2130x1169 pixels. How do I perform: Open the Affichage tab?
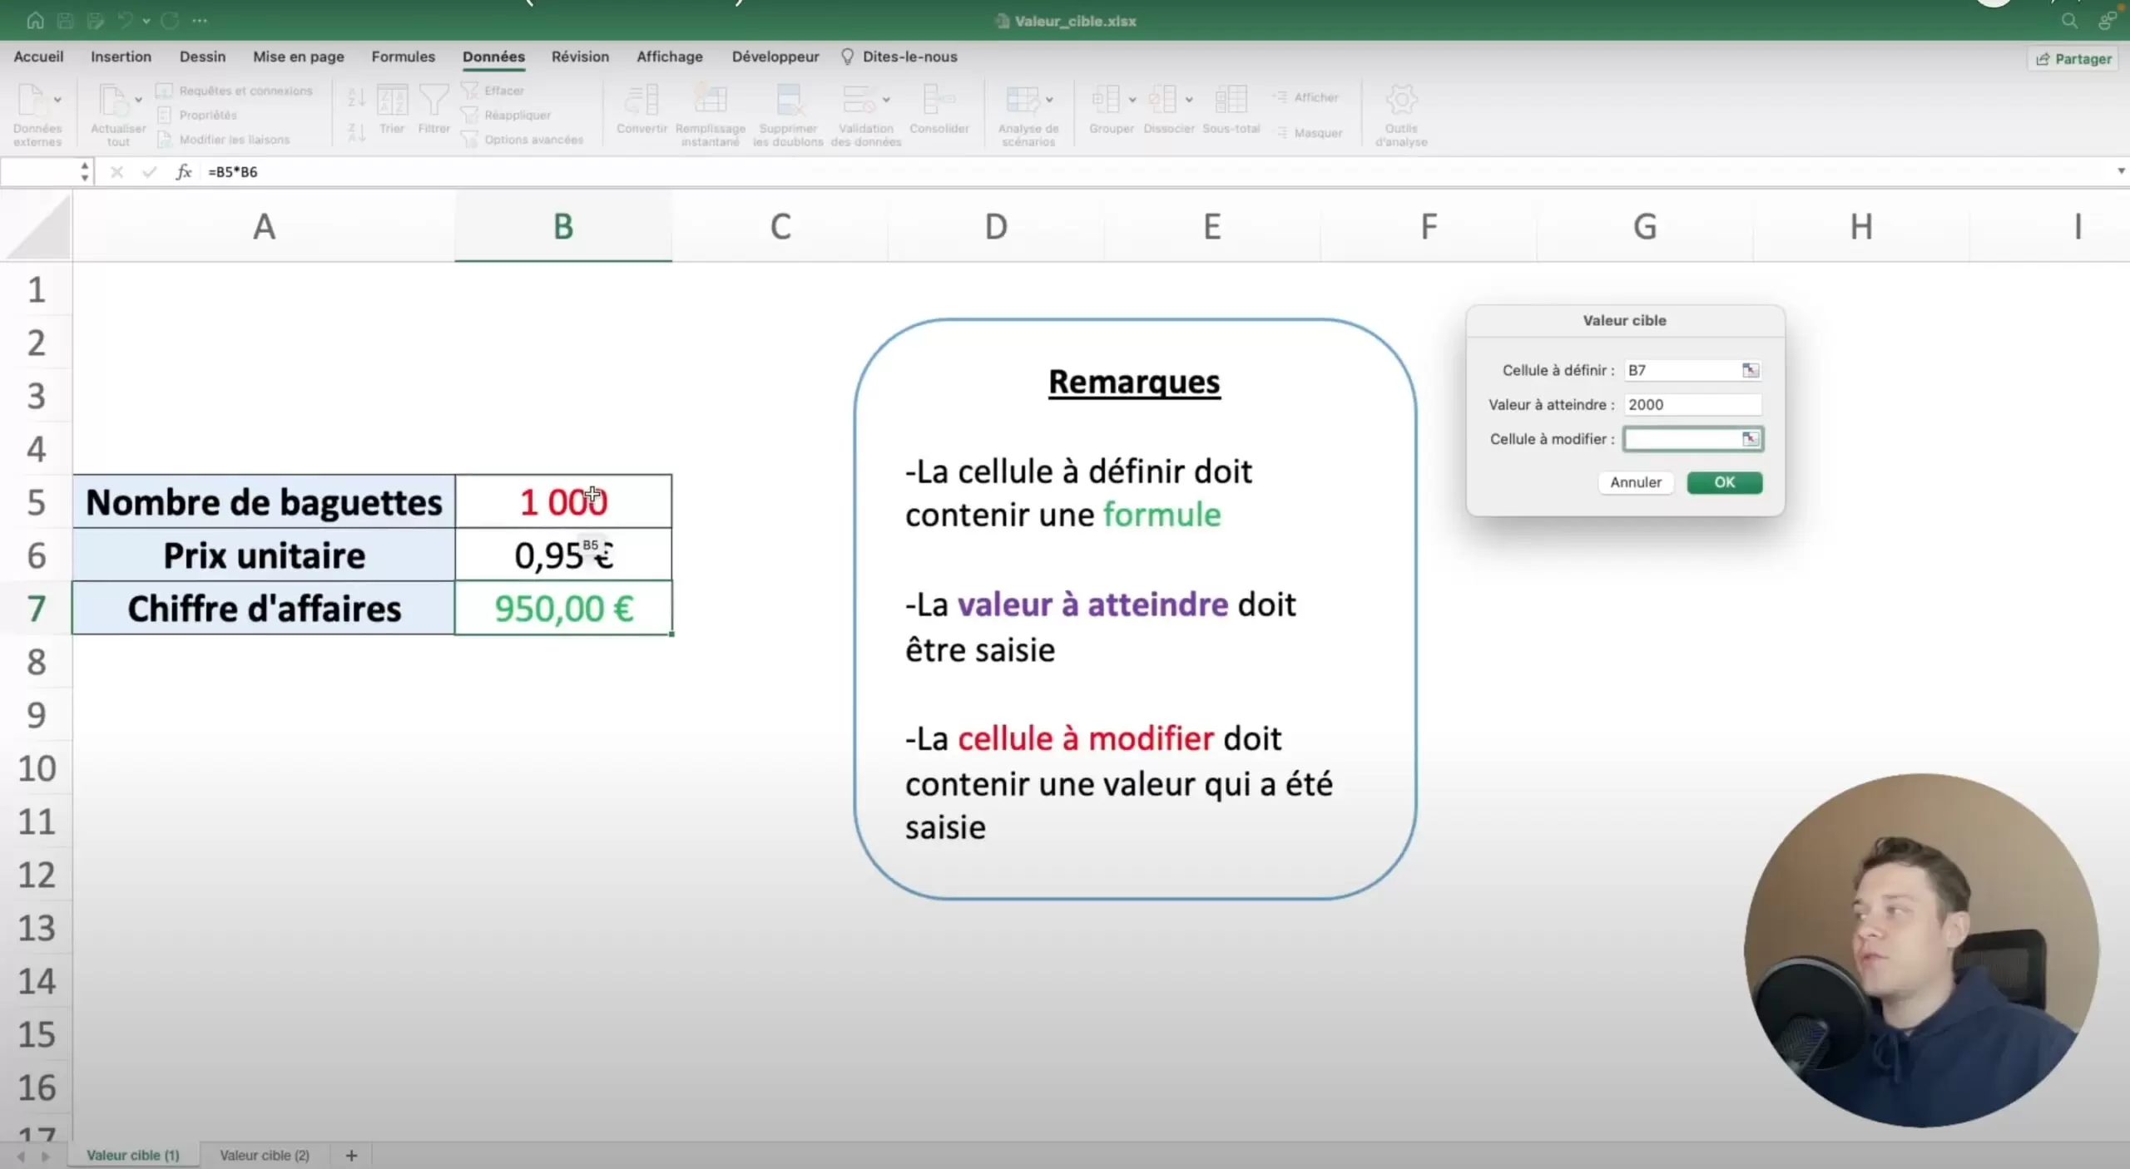(670, 57)
